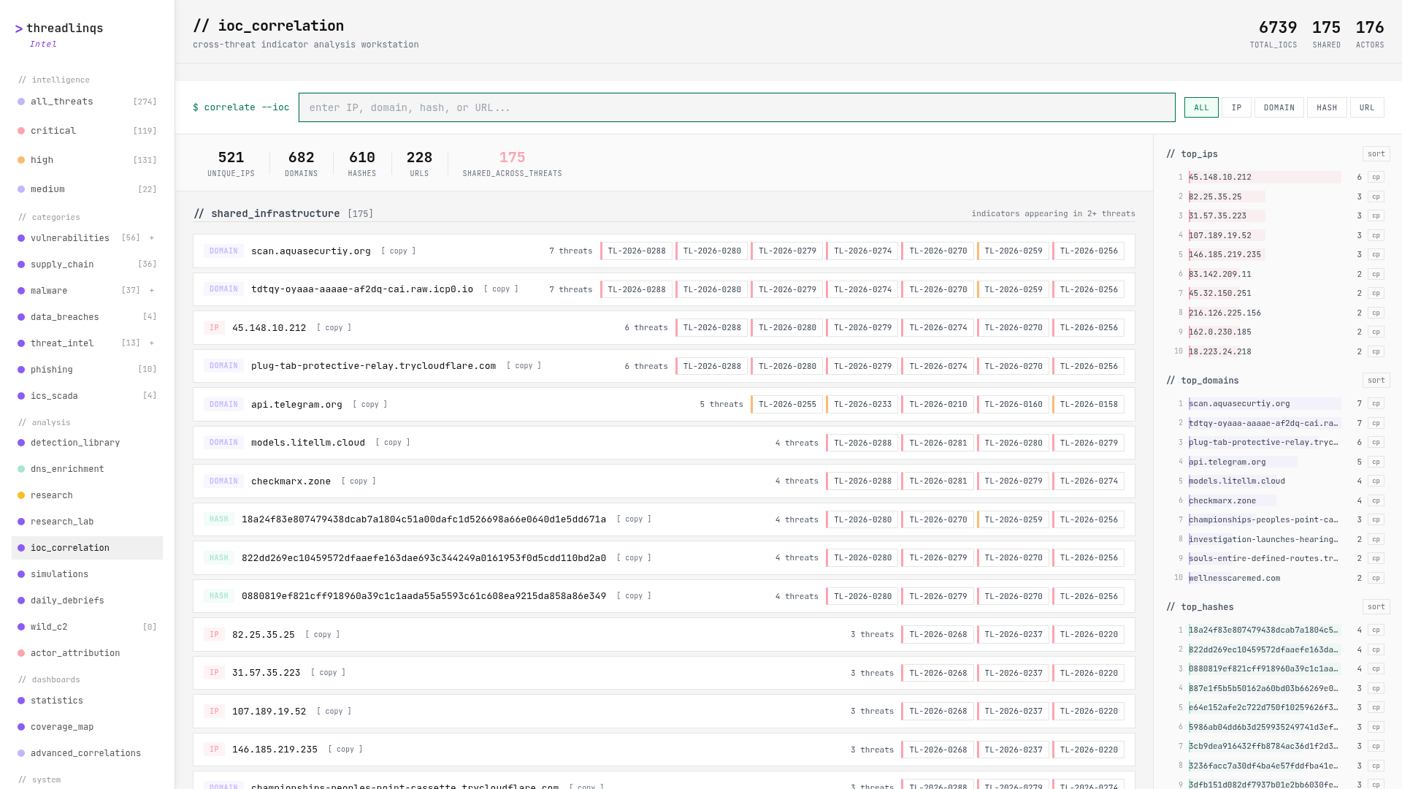Image resolution: width=1402 pixels, height=789 pixels.
Task: Expand the vulnerabilities category
Action: (x=152, y=237)
